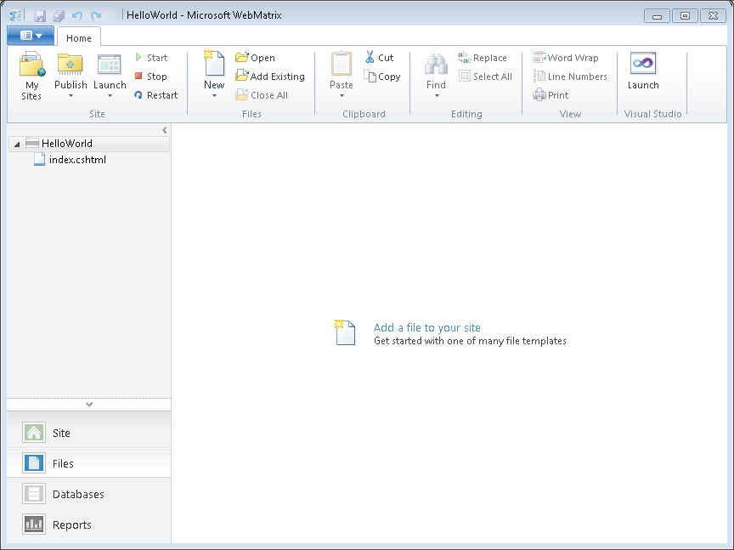Switch to the Databases workspace

tap(89, 494)
